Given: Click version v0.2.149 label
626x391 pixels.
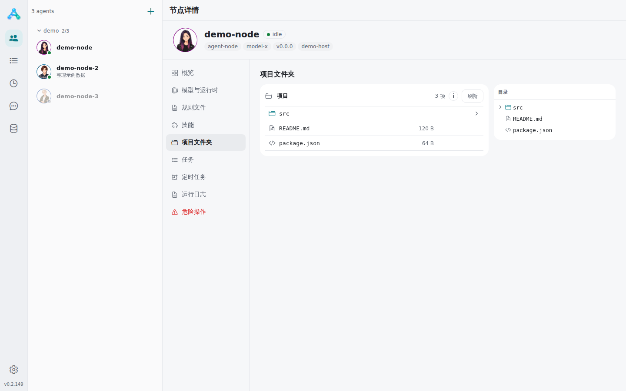Looking at the screenshot, I should (14, 384).
